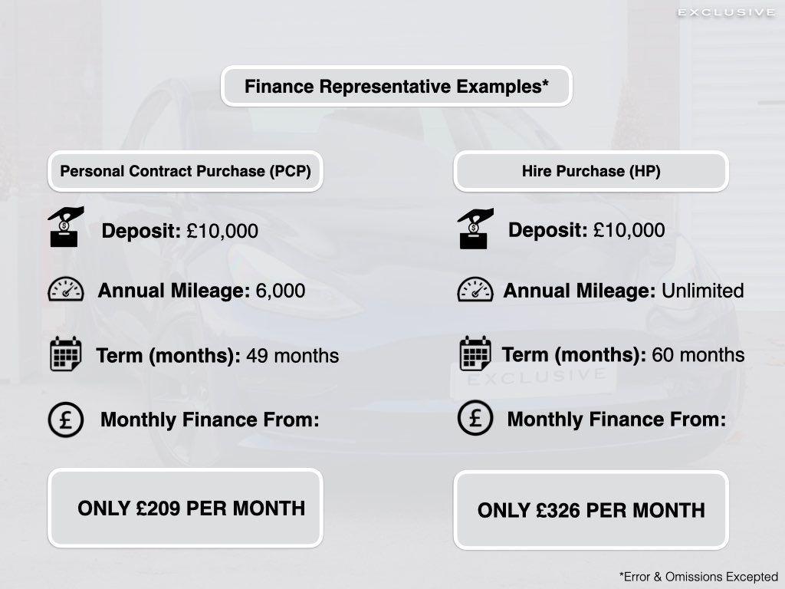Click the Annual Mileage Unlimited text
785x589 pixels.
[x=623, y=291]
